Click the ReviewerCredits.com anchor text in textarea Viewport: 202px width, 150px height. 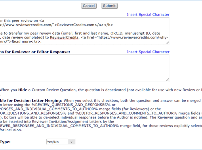[x=76, y=25]
